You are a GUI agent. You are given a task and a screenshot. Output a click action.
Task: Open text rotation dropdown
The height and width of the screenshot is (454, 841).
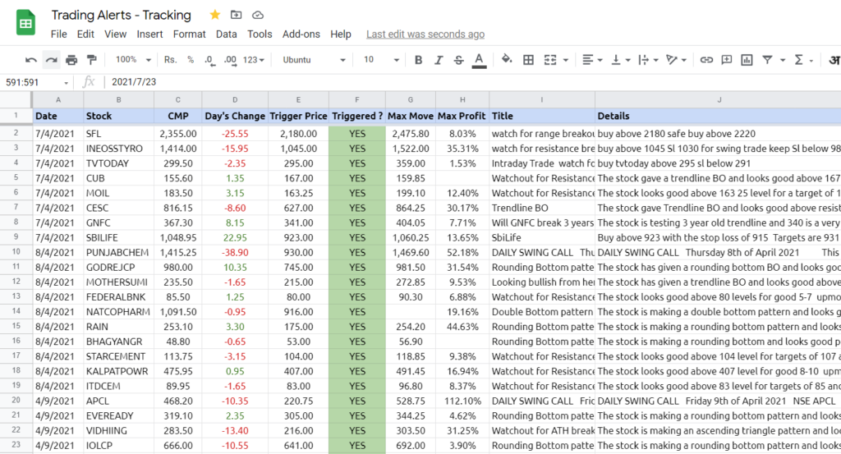point(676,60)
